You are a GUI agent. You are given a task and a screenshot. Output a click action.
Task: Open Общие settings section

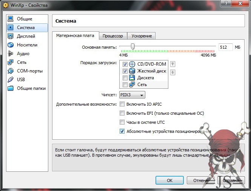coord(27,19)
